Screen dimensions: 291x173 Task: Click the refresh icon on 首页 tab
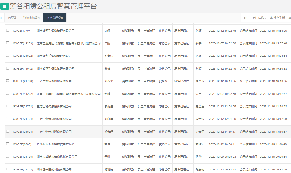(x=15, y=18)
